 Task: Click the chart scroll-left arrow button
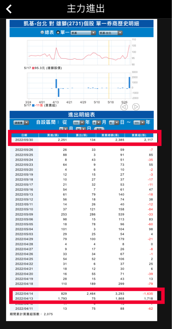[124, 107]
